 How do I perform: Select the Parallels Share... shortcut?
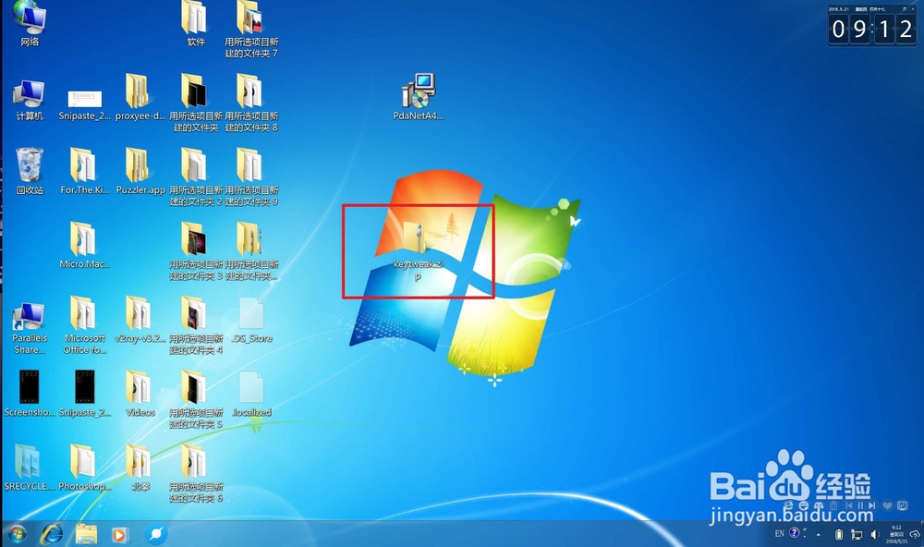[30, 328]
